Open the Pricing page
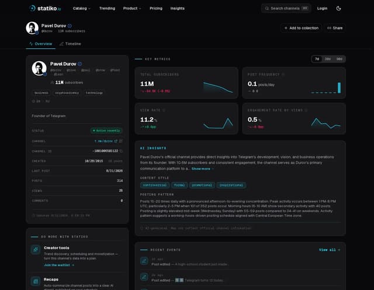Image resolution: width=374 pixels, height=290 pixels. click(156, 8)
